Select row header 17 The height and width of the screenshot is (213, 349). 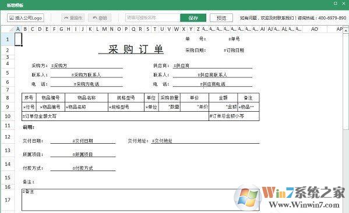point(8,200)
